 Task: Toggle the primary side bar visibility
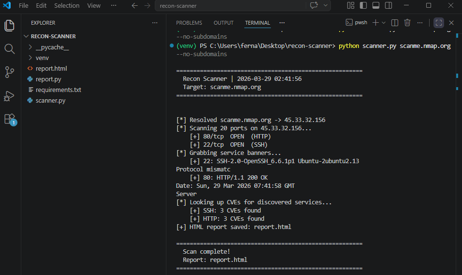tap(363, 5)
